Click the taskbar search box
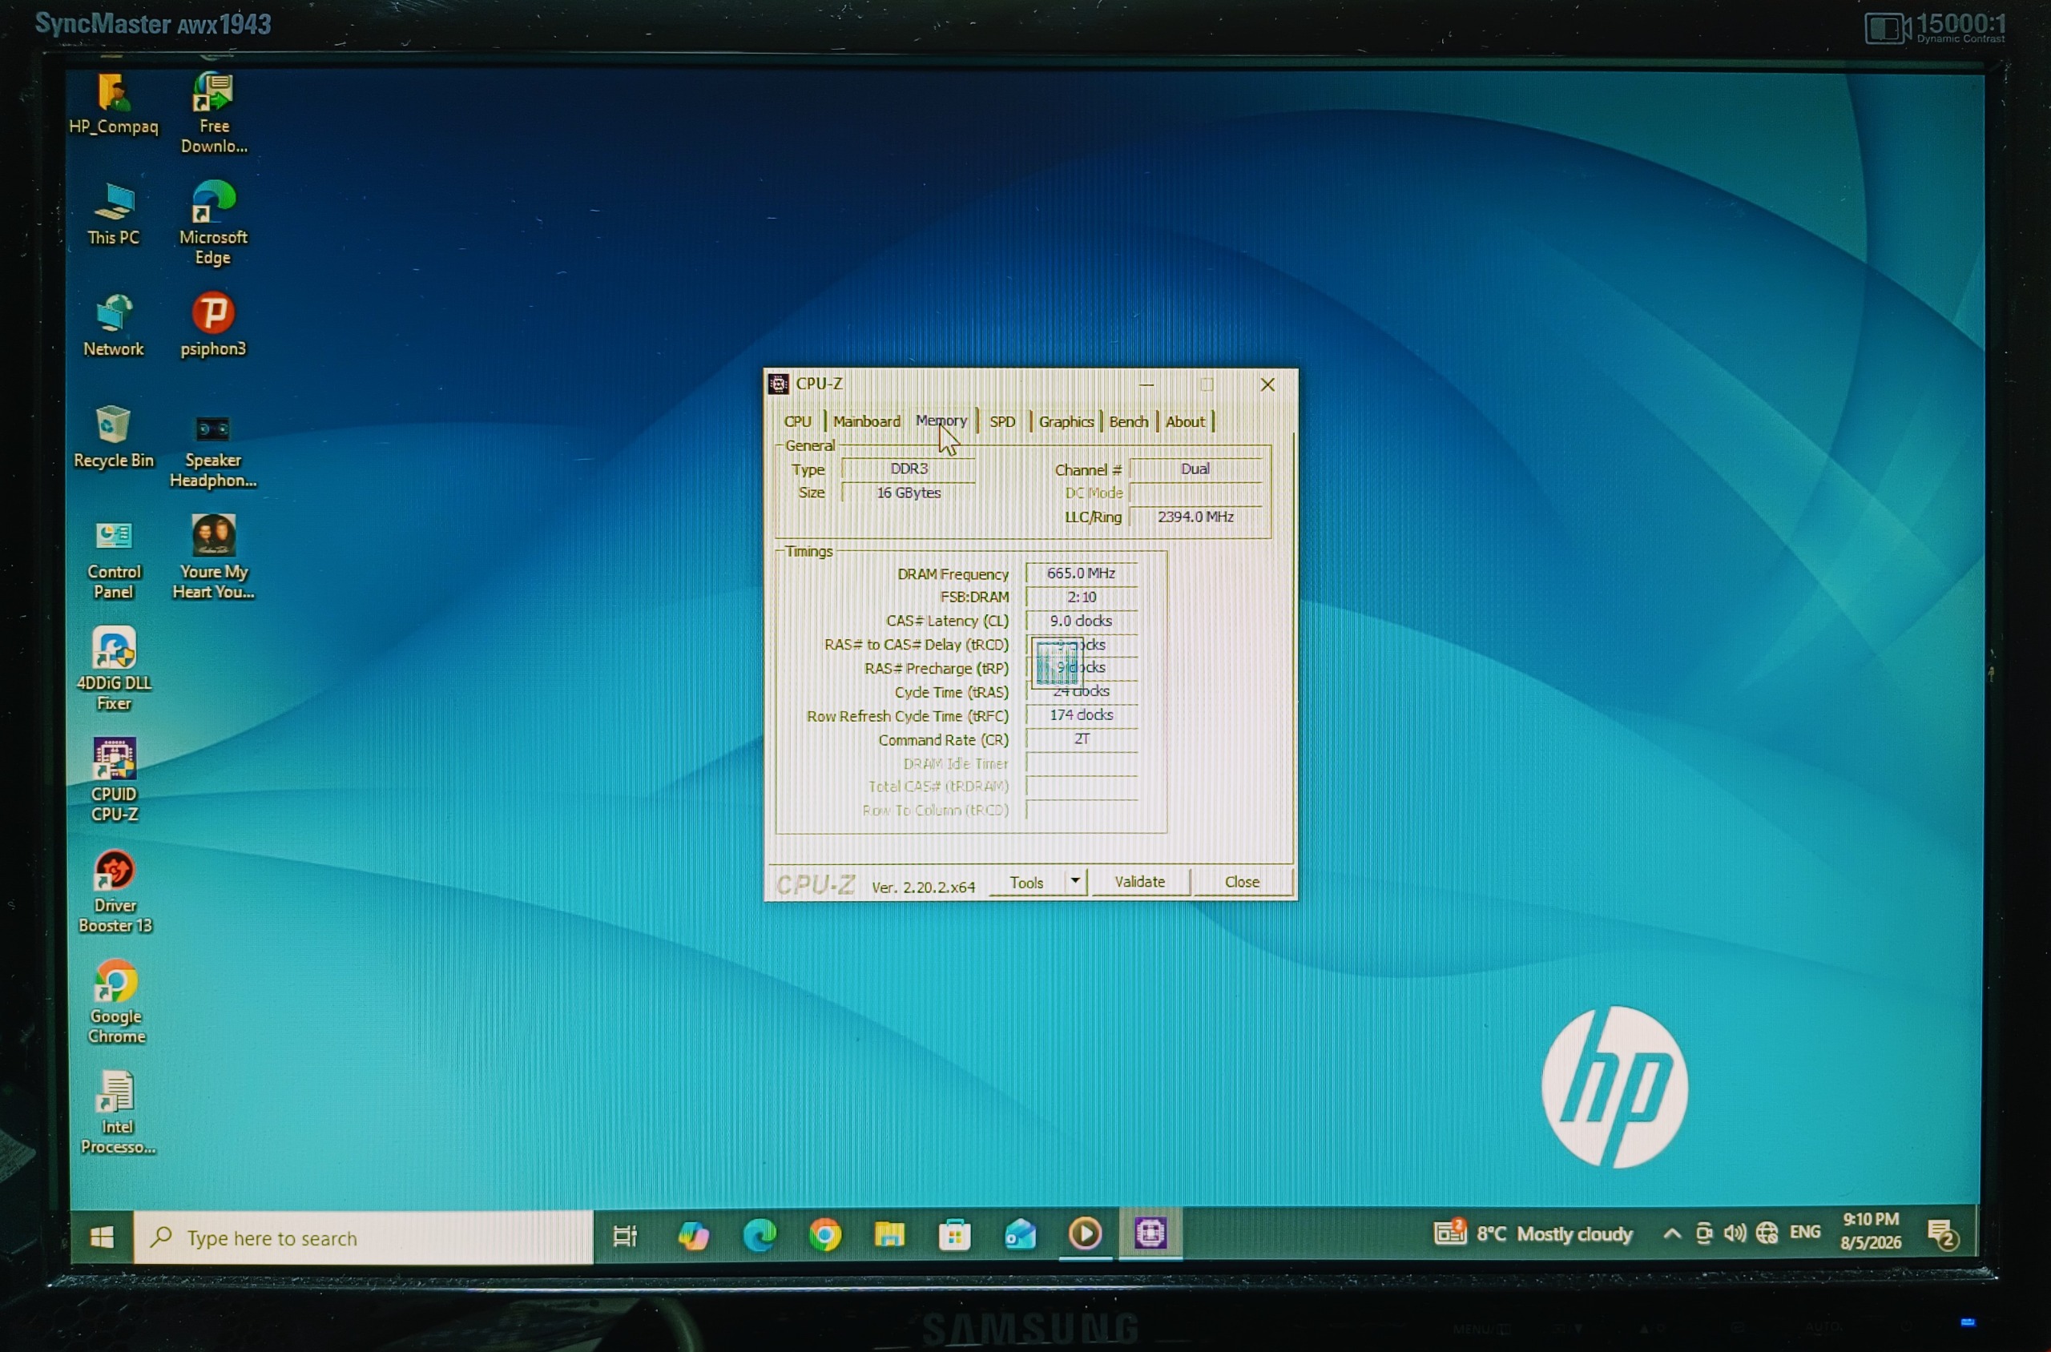This screenshot has height=1352, width=2051. [x=363, y=1237]
